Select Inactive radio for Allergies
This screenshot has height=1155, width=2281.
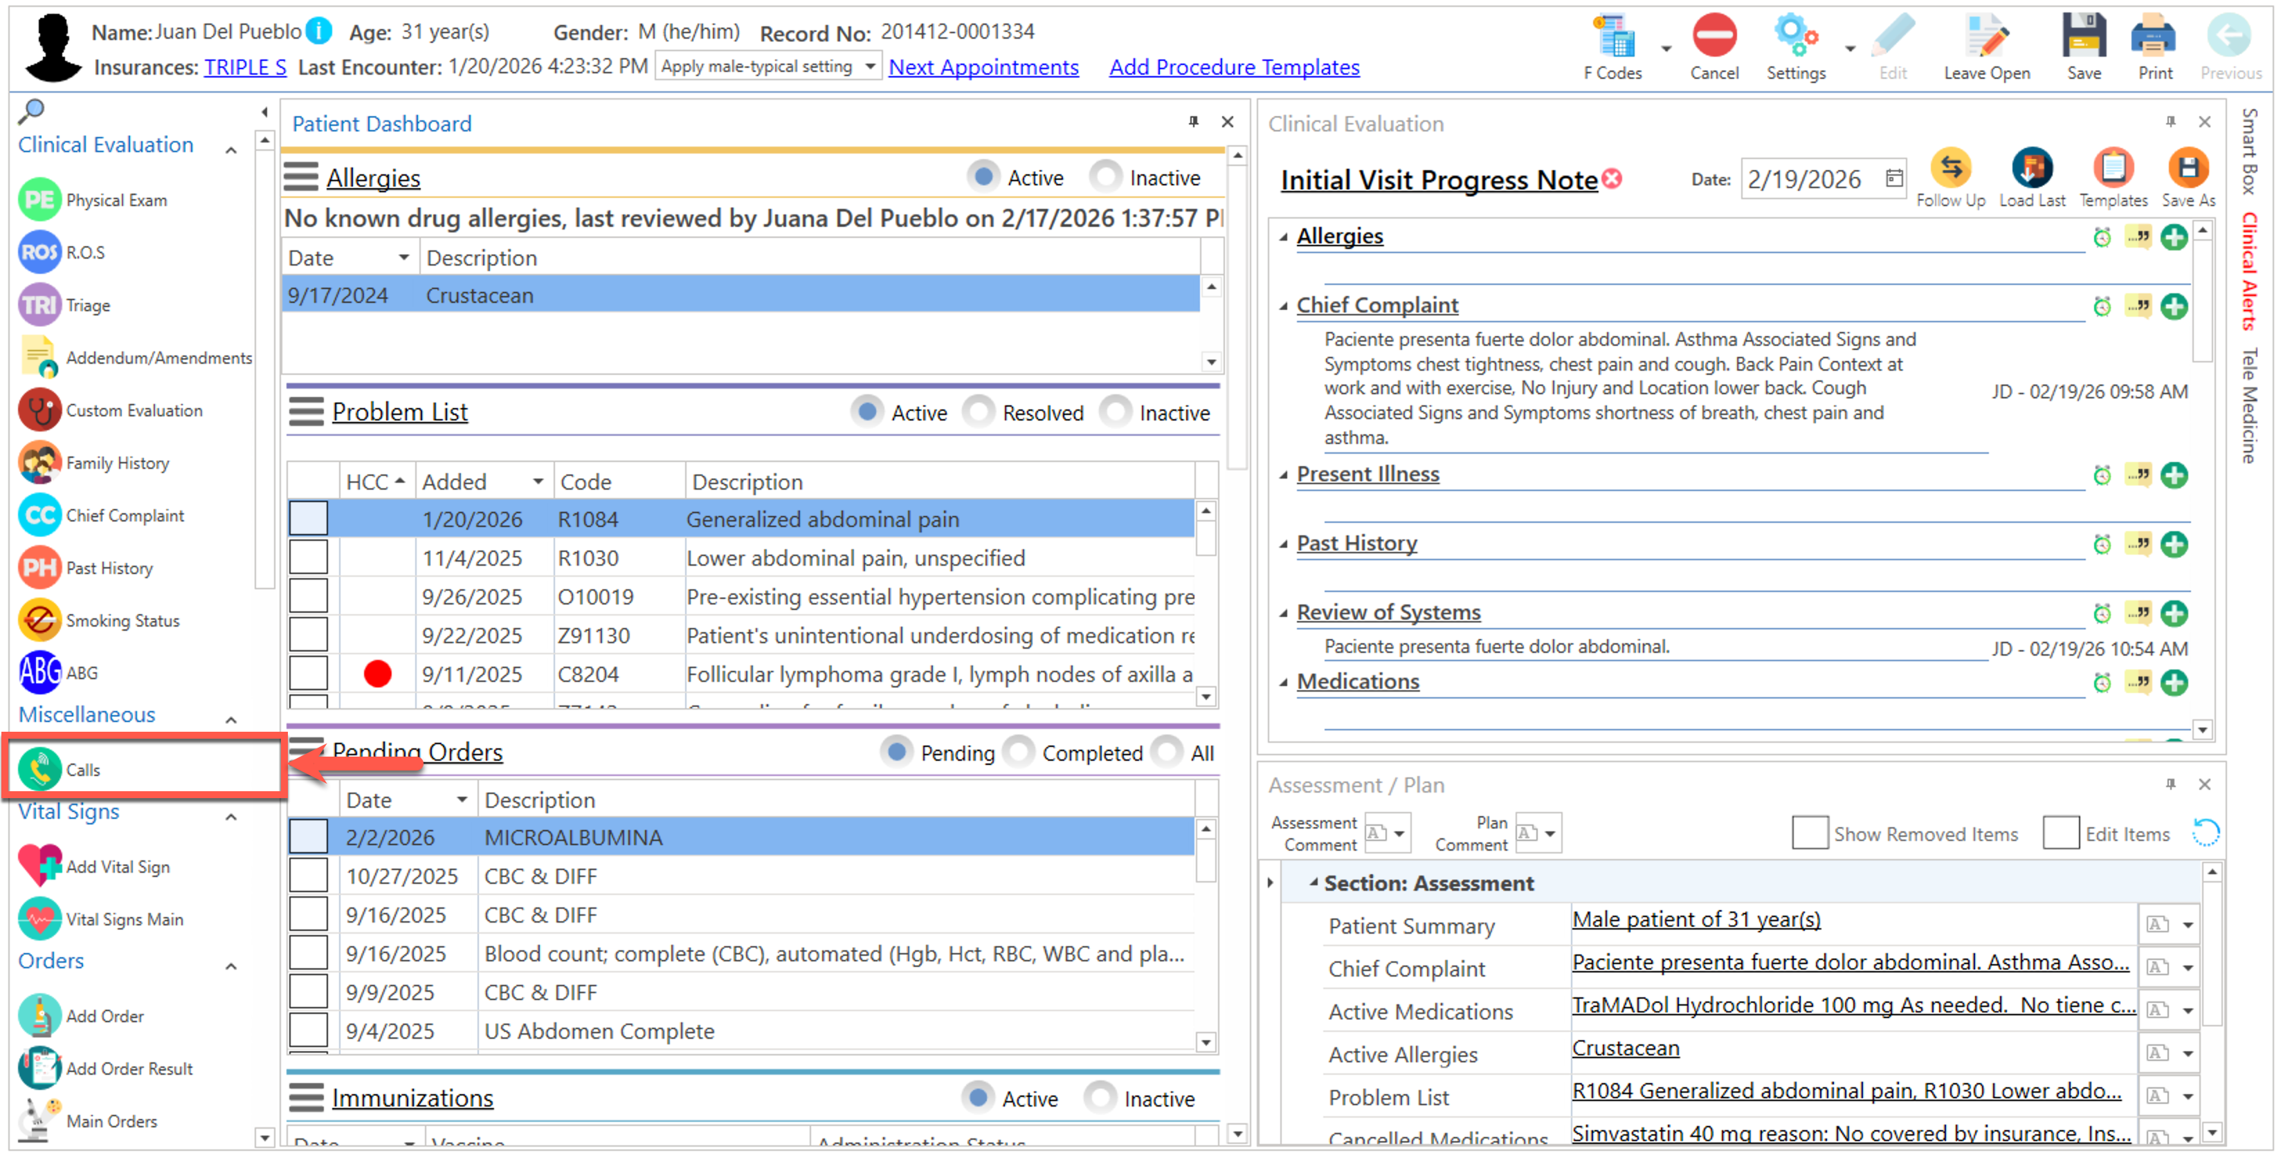point(1105,177)
